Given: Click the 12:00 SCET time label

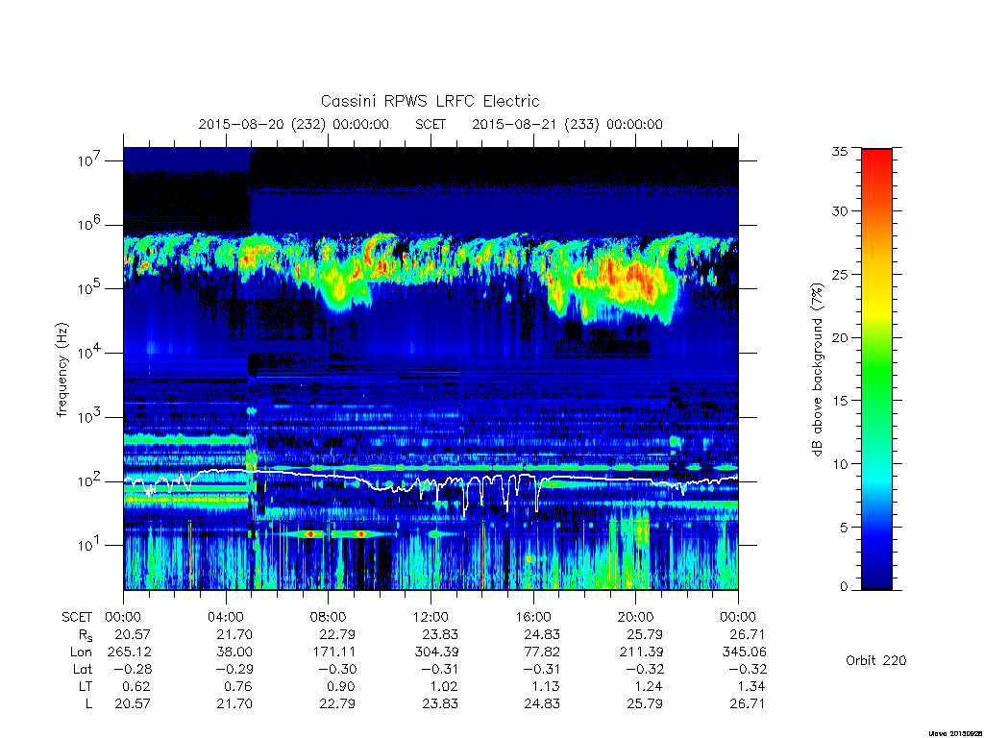Looking at the screenshot, I should [x=430, y=617].
